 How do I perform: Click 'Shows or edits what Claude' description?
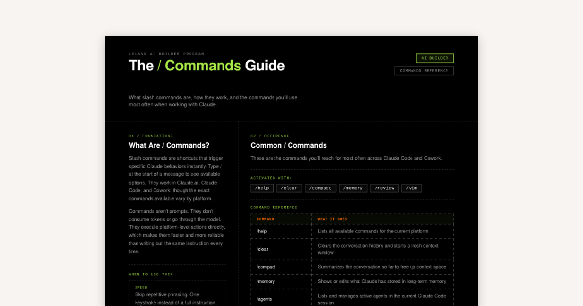coord(382,281)
